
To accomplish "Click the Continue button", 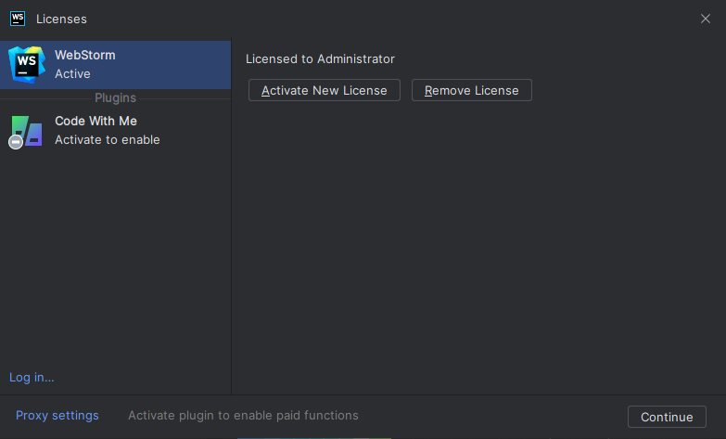I will coord(667,417).
